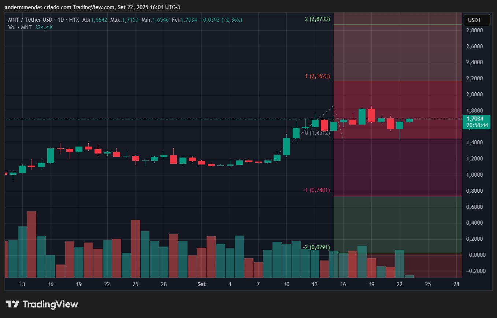Click the header text mentioning TradingView.com
This screenshot has height=318, width=497.
92,7
